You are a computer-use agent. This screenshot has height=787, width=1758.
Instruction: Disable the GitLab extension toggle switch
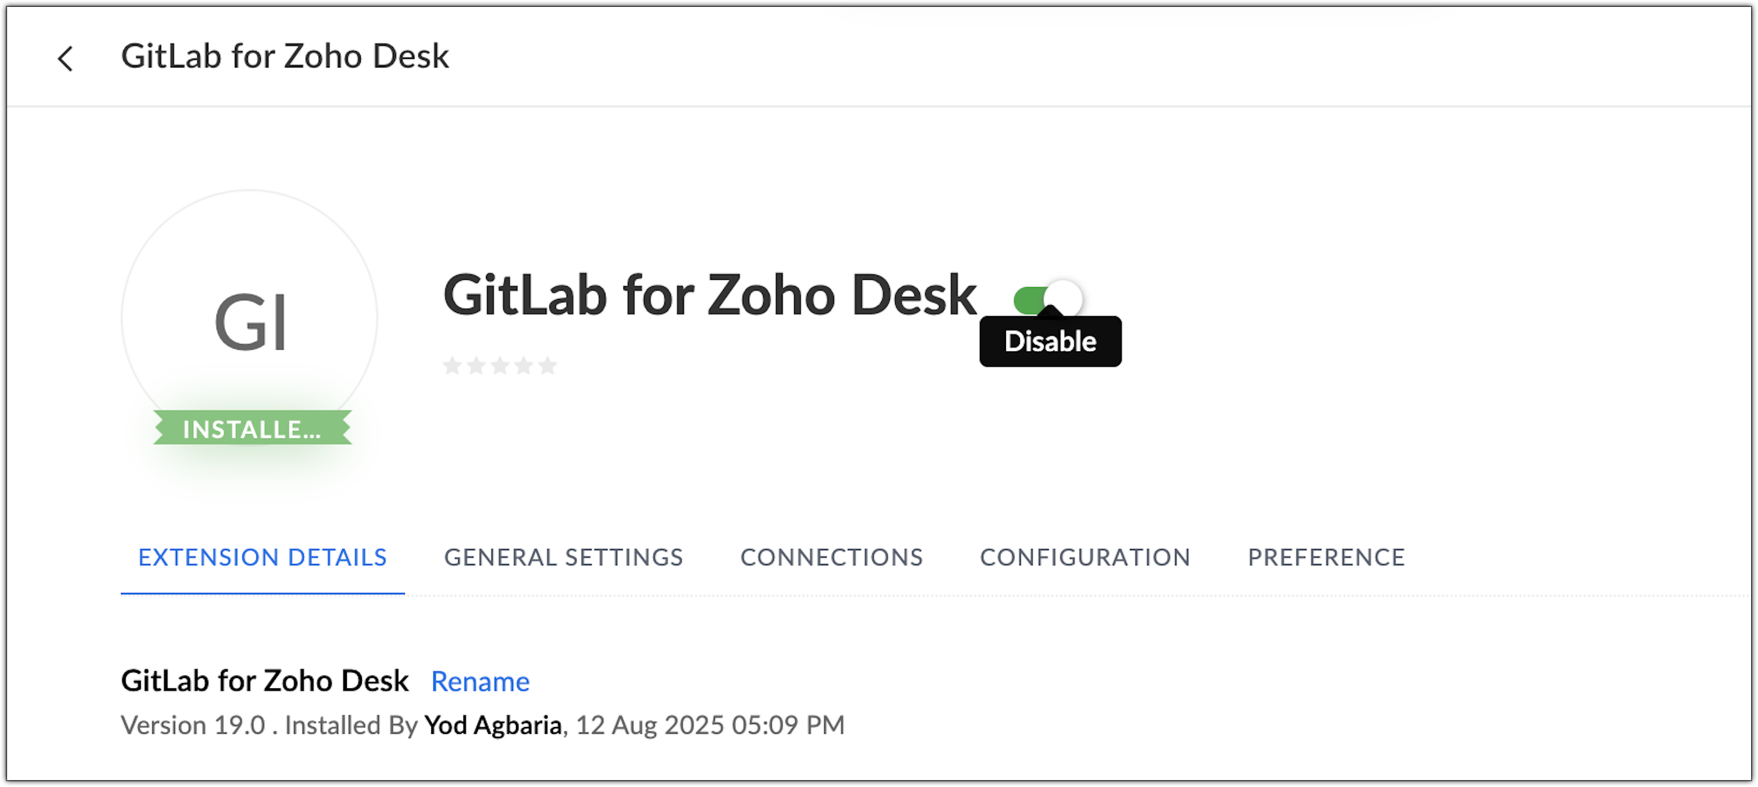[1047, 299]
